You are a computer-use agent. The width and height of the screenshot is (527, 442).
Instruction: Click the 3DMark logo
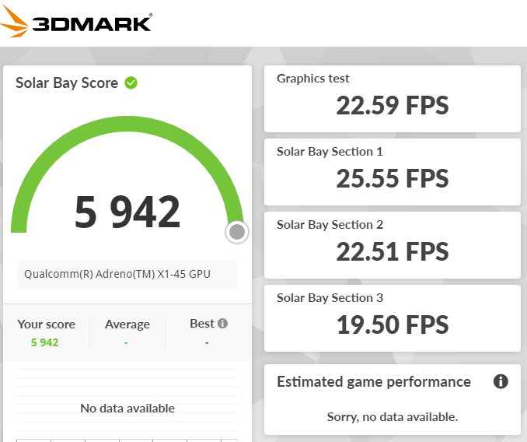[75, 22]
